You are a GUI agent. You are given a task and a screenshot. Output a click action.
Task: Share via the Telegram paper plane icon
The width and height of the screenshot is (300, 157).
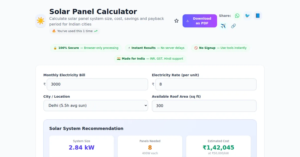pyautogui.click(x=223, y=26)
